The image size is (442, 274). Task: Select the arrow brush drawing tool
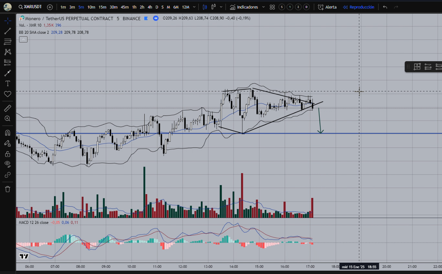point(8,73)
